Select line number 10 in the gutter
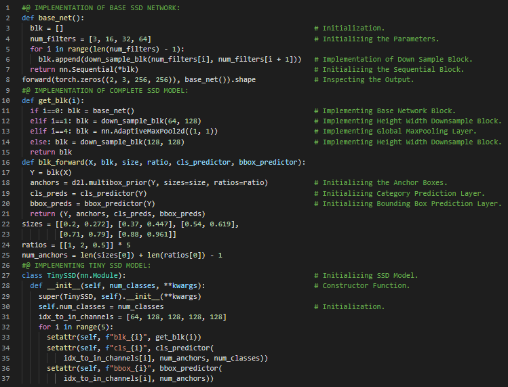508x387 pixels. (x=8, y=90)
